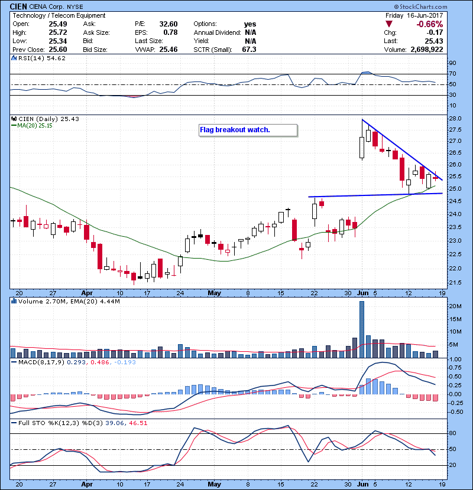This screenshot has width=473, height=490.
Task: Click the 90 label on the RSI axis
Action: (x=453, y=63)
